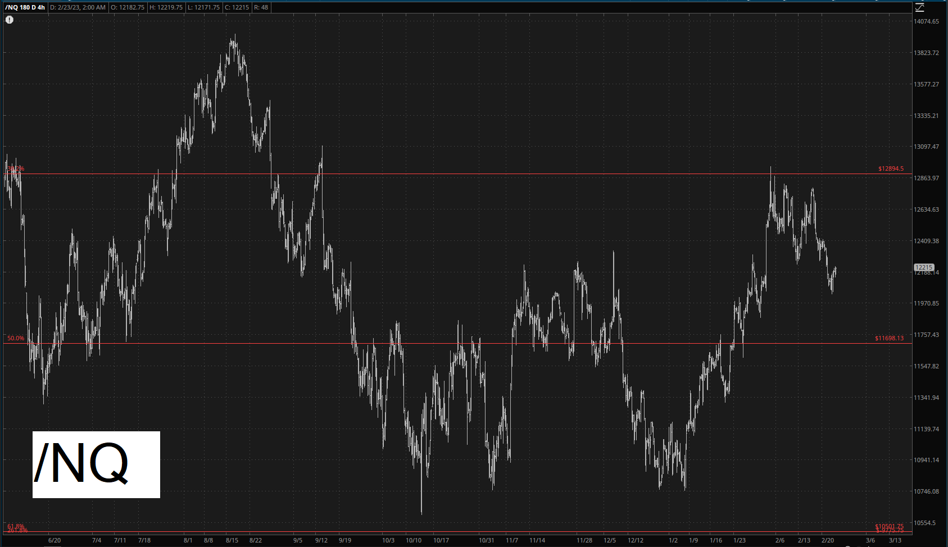The width and height of the screenshot is (948, 547).
Task: Click the 8/15 date on time axis
Action: pos(232,540)
